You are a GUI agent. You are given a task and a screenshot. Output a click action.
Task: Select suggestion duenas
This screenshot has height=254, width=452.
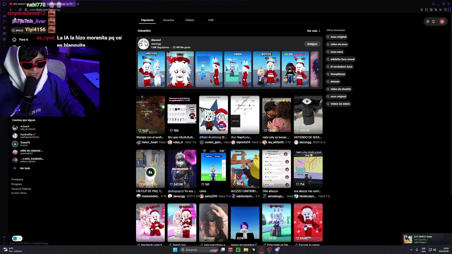click(x=333, y=81)
